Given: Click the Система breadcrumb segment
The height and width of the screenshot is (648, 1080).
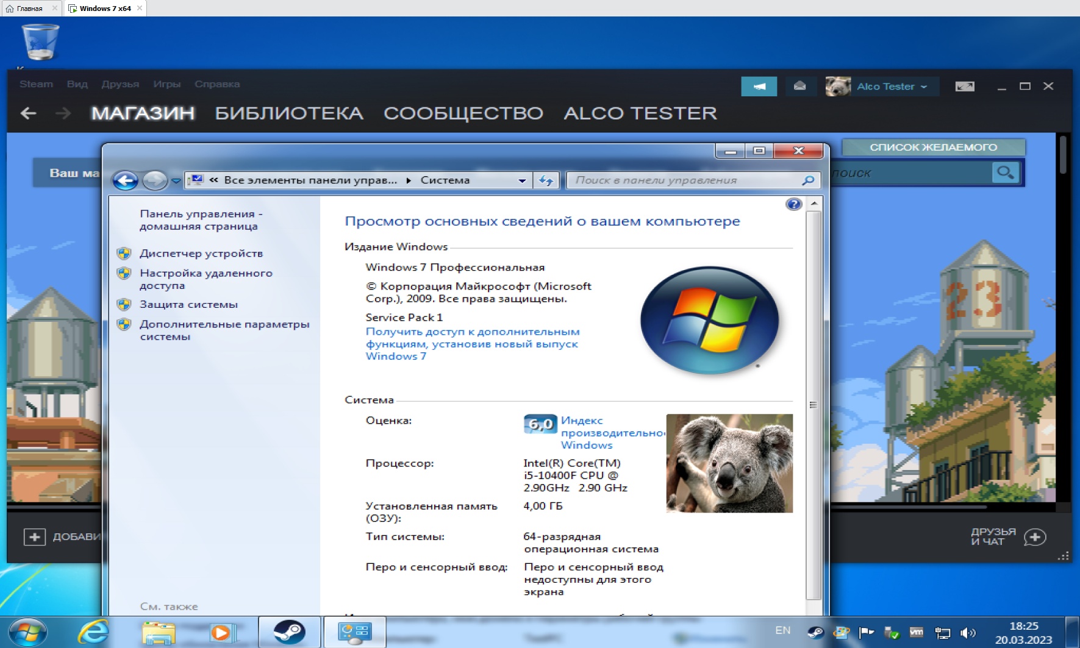Looking at the screenshot, I should click(x=445, y=180).
